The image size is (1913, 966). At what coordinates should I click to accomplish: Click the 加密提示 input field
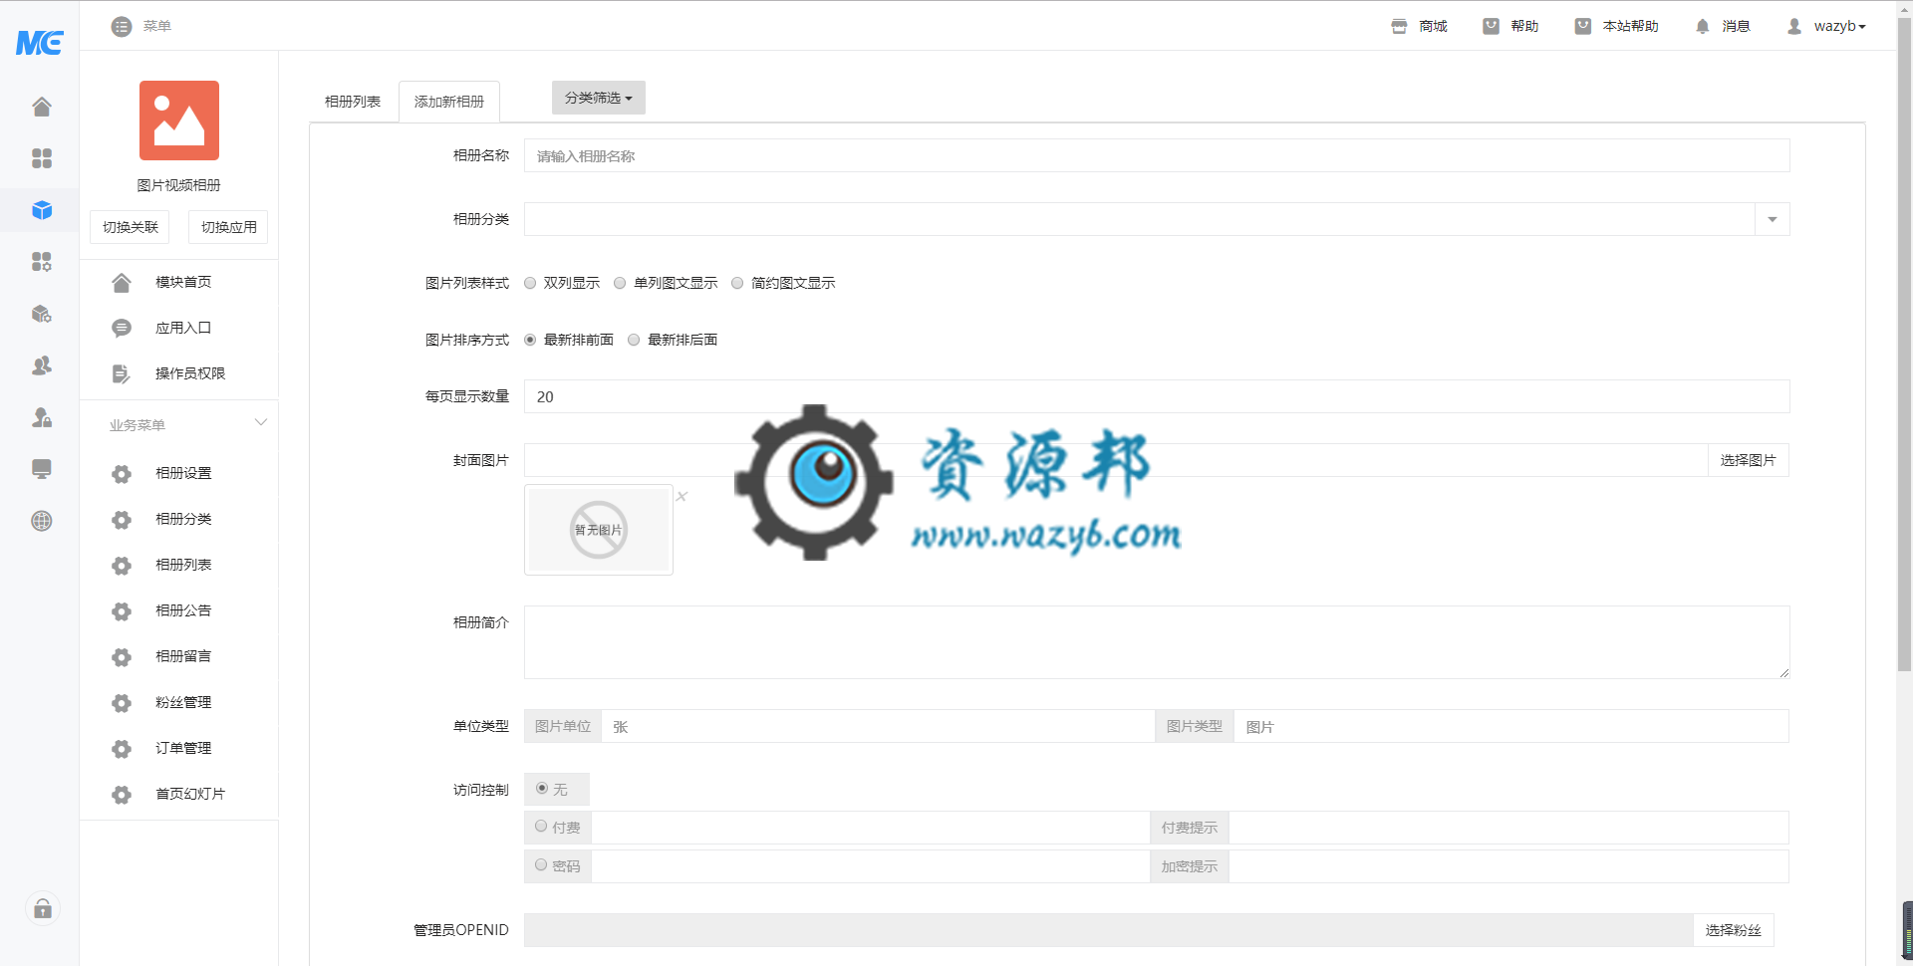[1508, 866]
